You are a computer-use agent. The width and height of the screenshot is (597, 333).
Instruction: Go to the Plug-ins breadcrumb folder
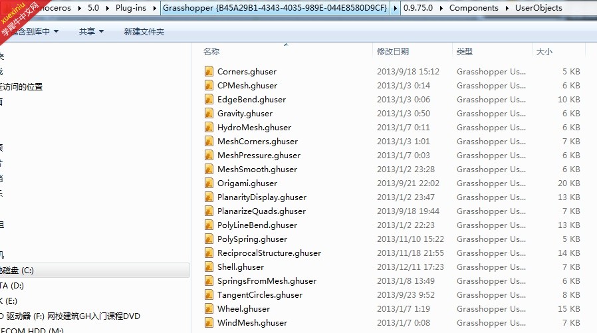coord(130,8)
